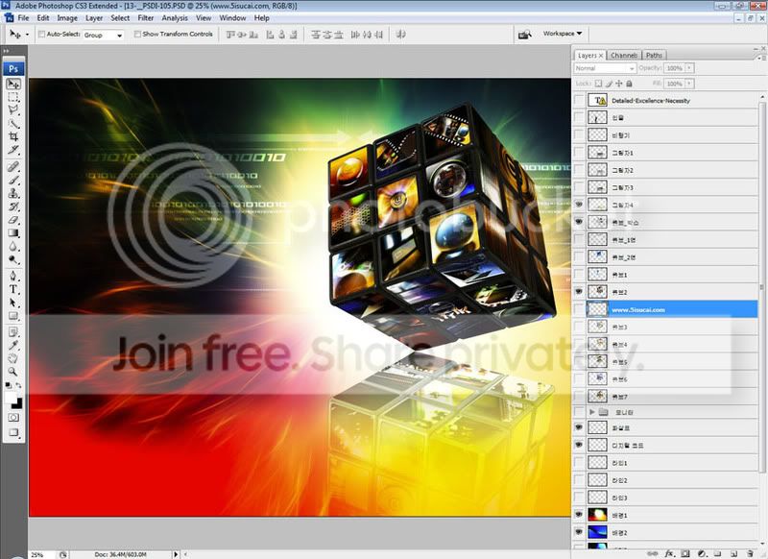
Task: Select the Pen tool
Action: [13, 276]
